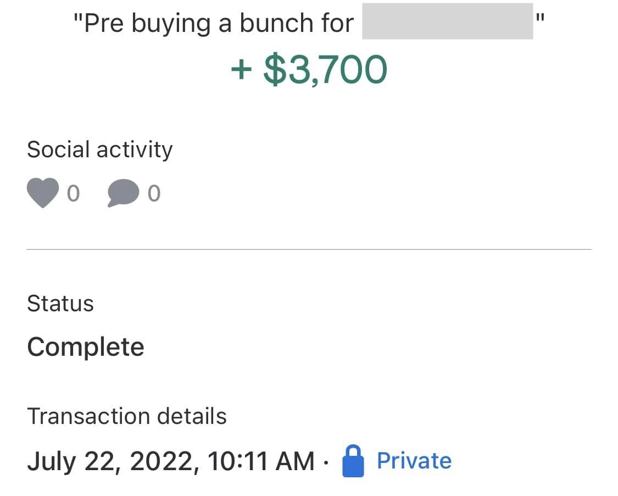This screenshot has height=496, width=618.
Task: Open the Private audience setting
Action: [414, 460]
